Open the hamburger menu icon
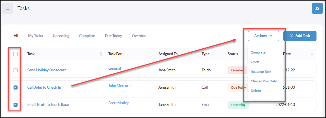Image resolution: width=326 pixels, height=118 pixels. point(8,8)
